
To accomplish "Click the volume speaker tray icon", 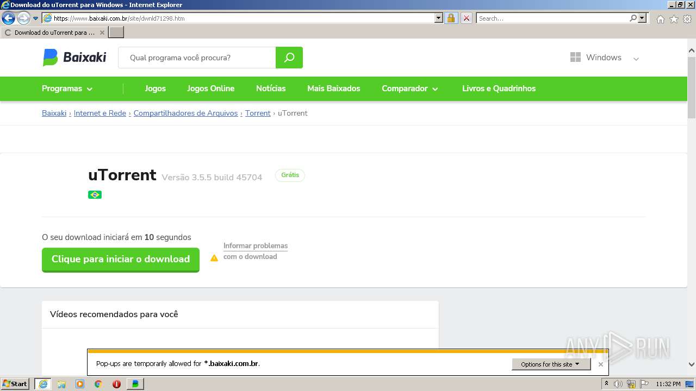I will (x=618, y=384).
